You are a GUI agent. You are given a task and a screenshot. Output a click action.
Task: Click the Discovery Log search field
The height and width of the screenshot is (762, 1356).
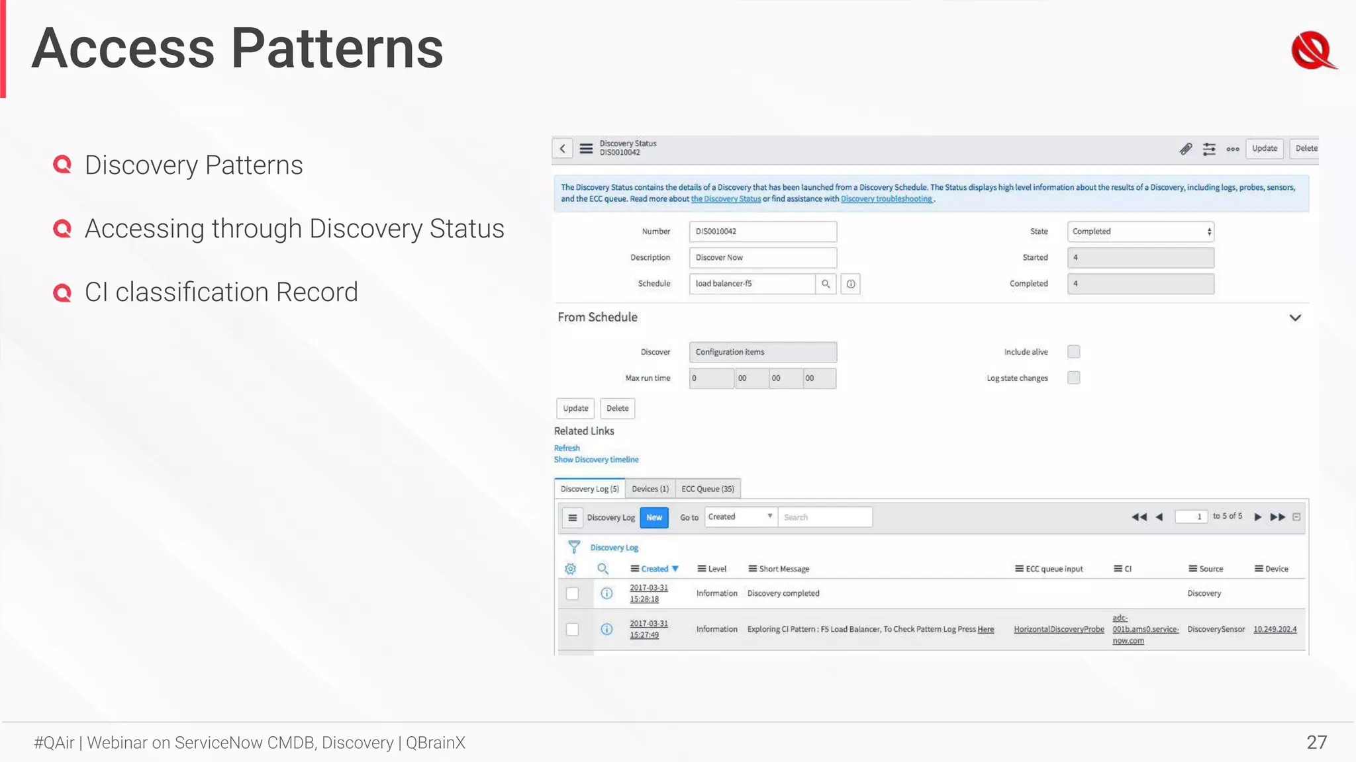pyautogui.click(x=825, y=517)
